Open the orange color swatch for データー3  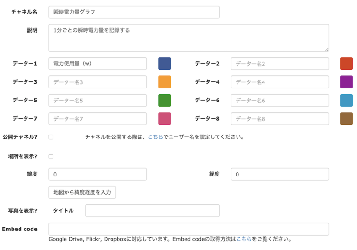164,82
